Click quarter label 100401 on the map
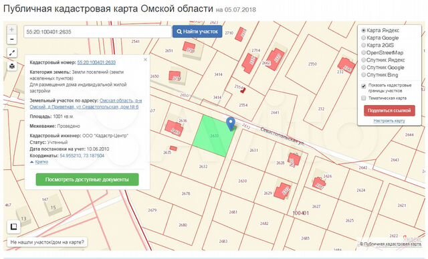The height and width of the screenshot is (259, 428). coord(300,213)
